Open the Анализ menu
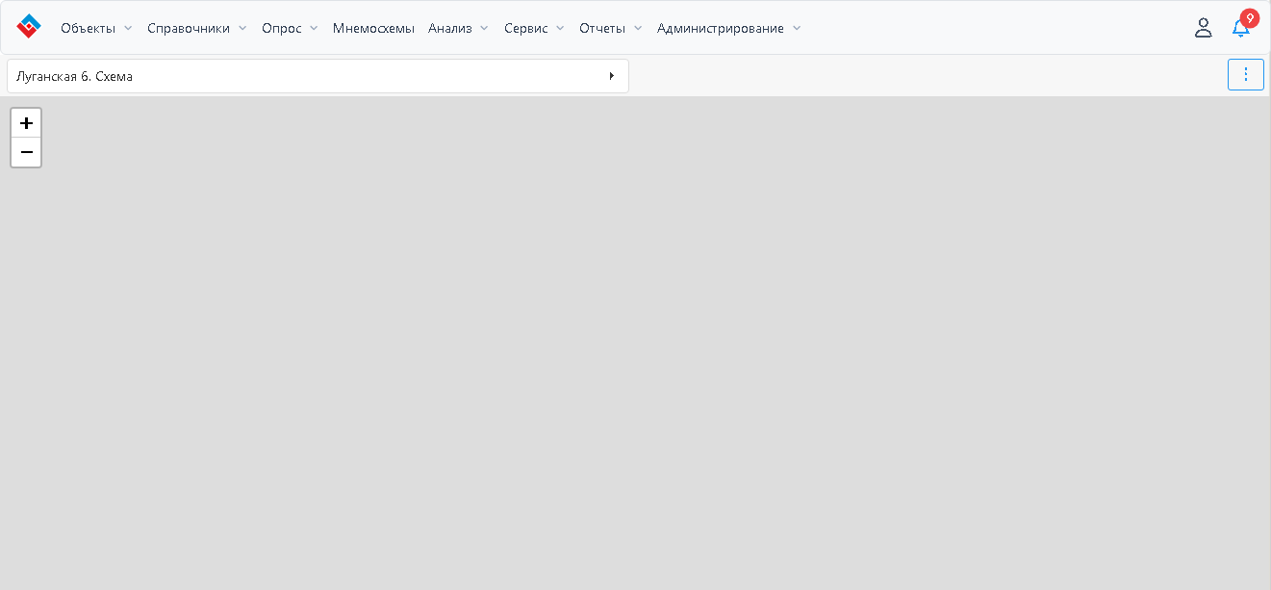This screenshot has width=1271, height=590. [459, 28]
